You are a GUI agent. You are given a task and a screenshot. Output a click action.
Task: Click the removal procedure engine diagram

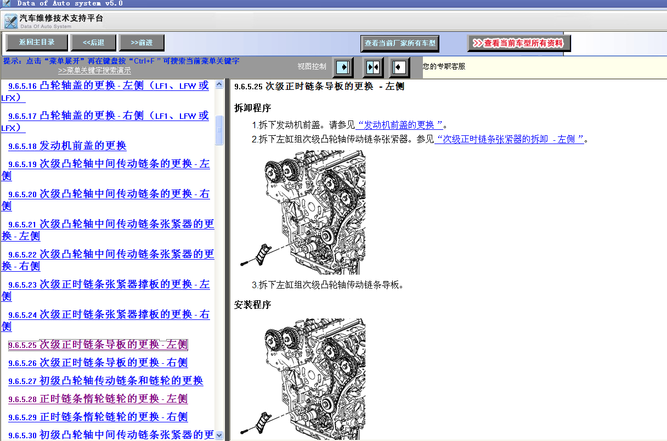coord(302,213)
